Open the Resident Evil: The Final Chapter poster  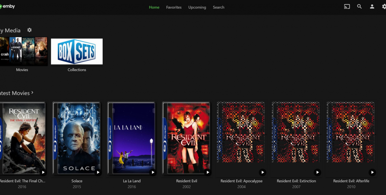tap(23, 138)
